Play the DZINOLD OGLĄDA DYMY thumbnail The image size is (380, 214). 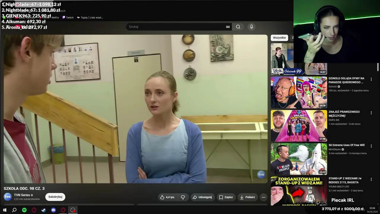[x=299, y=92]
